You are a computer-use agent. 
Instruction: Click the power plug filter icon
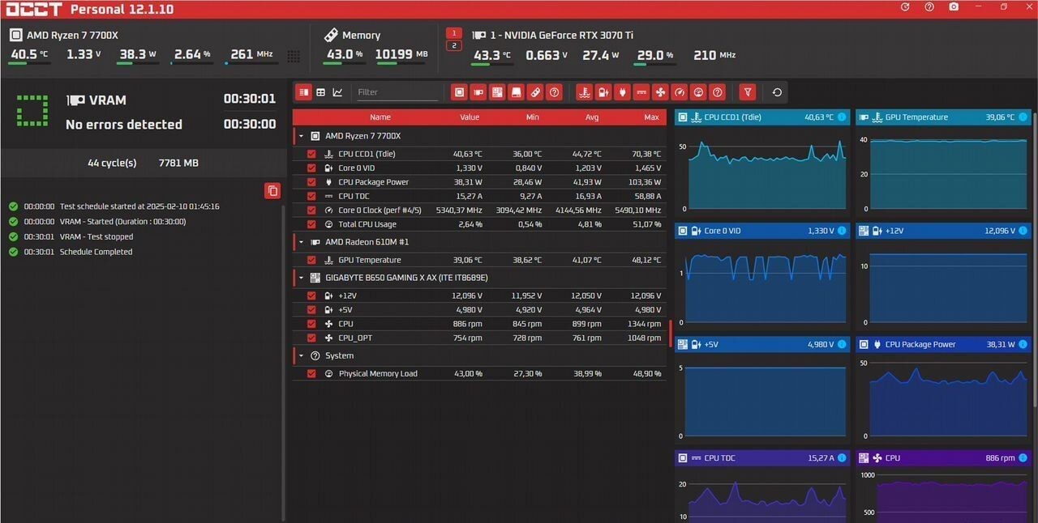click(622, 92)
